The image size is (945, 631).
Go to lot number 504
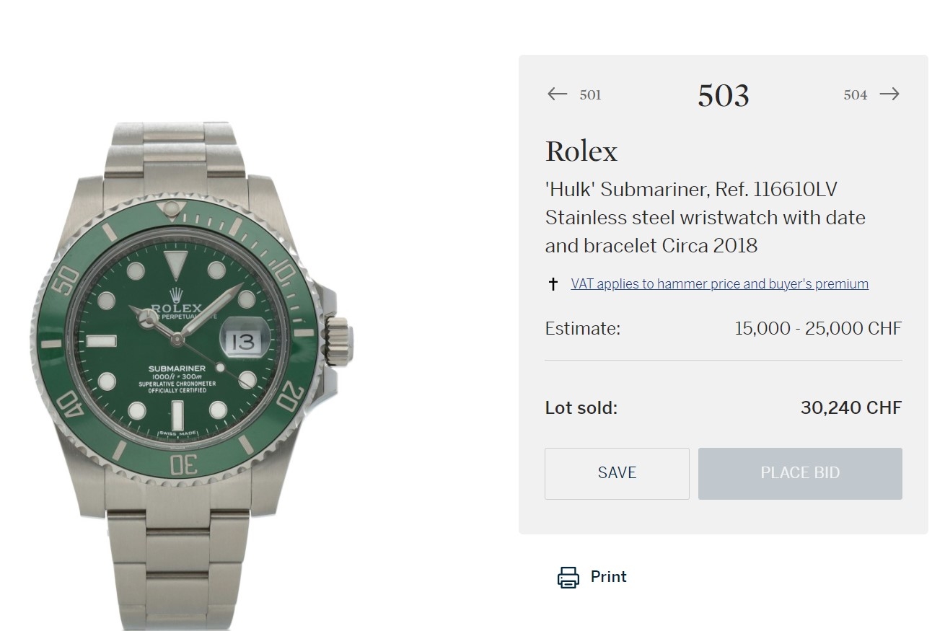(856, 95)
